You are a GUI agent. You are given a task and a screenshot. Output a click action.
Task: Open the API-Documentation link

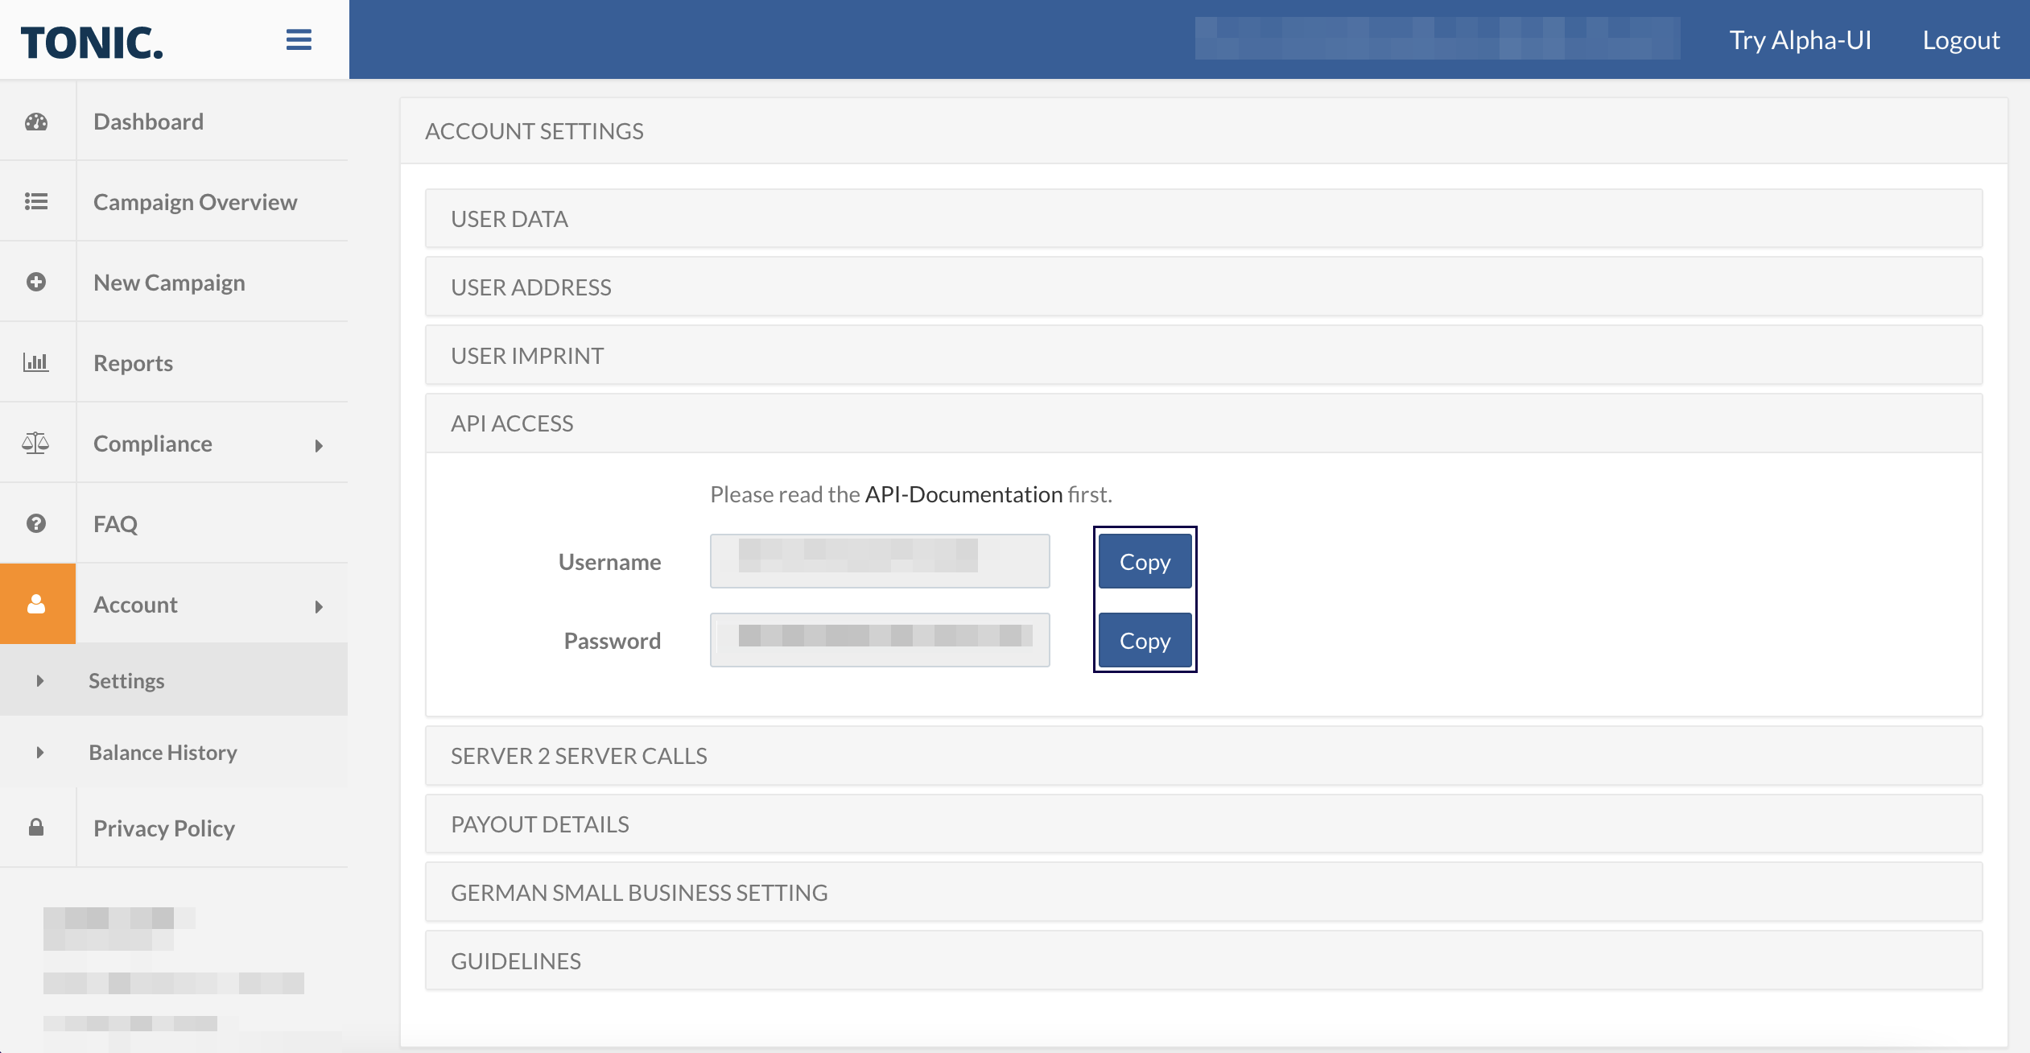(963, 494)
